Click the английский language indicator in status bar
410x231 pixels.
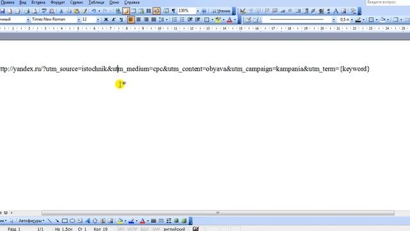[174, 229]
